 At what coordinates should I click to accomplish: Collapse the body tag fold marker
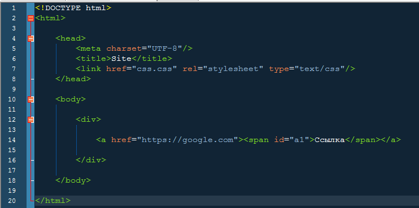30,99
